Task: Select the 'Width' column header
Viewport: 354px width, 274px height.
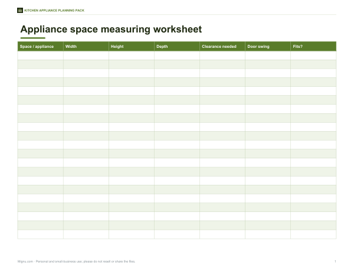Action: tap(86, 46)
